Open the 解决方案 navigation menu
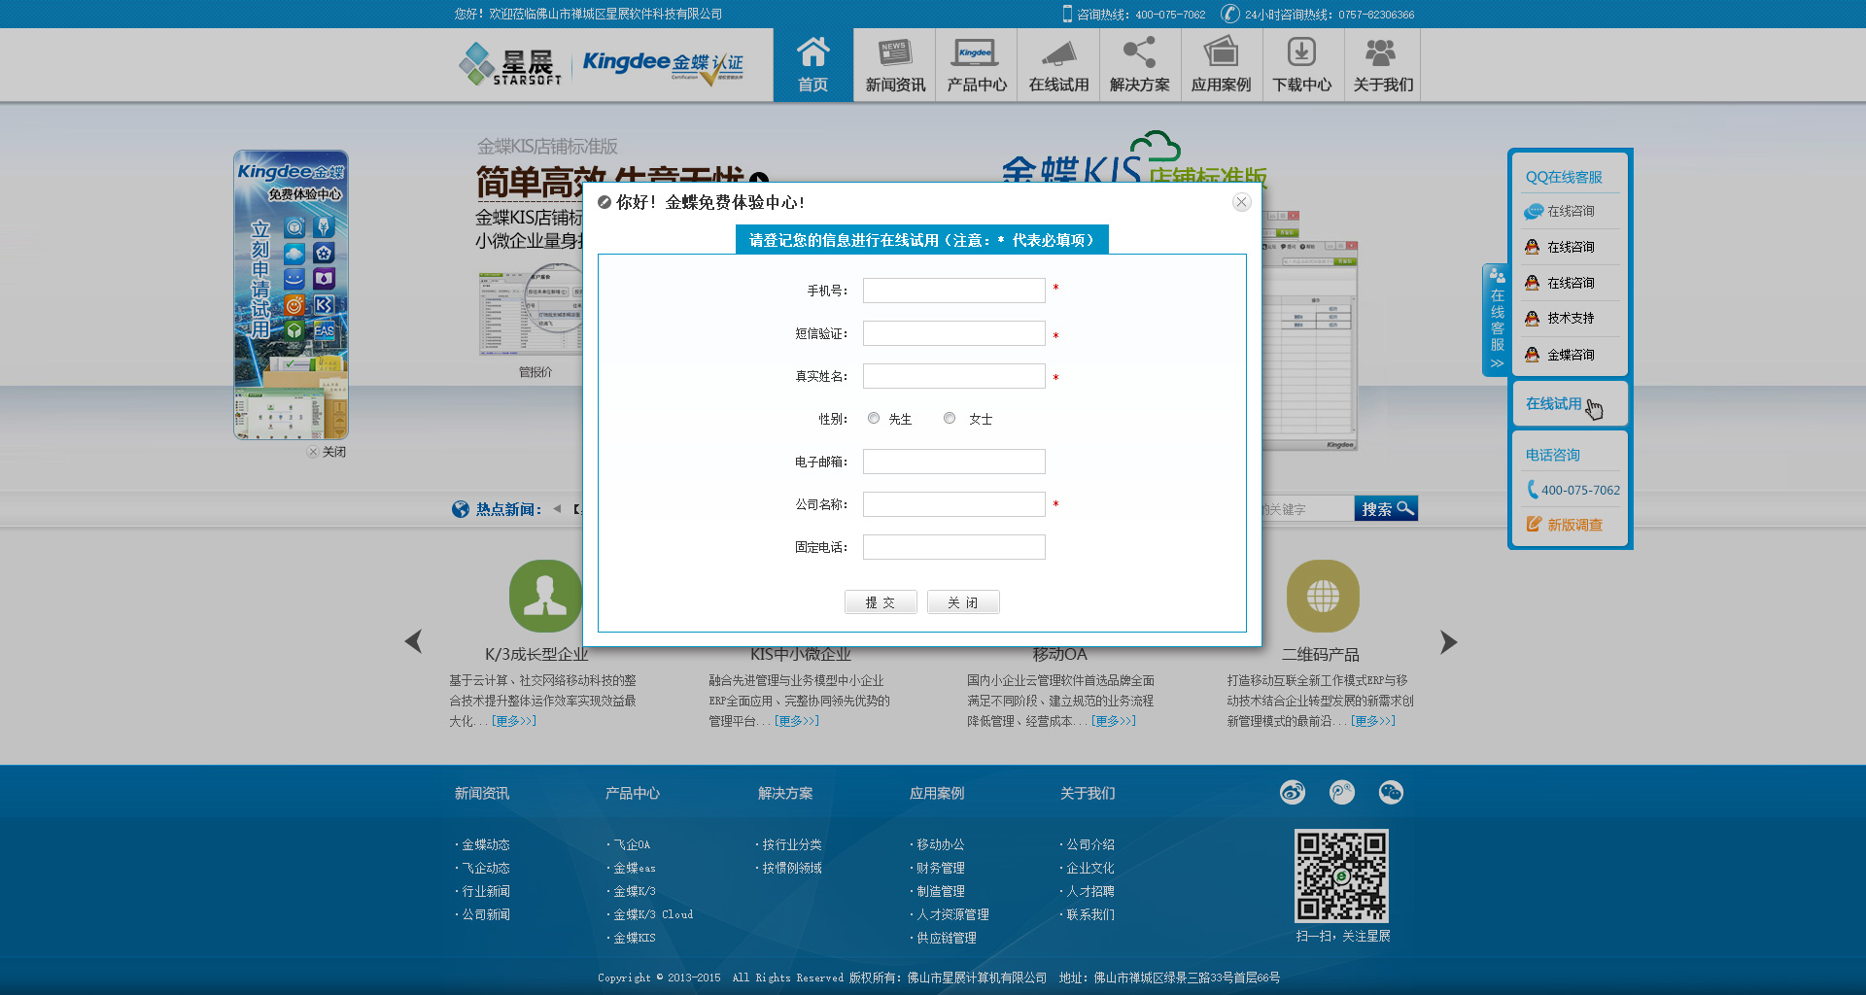1866x995 pixels. coord(1139,65)
